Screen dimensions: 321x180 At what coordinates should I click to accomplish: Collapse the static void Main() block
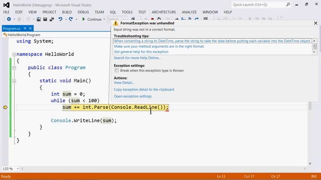coord(14,81)
